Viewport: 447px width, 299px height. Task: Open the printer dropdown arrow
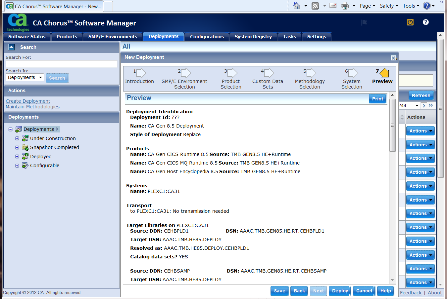coord(354,6)
